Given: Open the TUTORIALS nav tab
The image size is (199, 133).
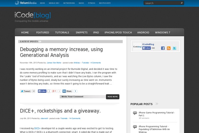Looking at the screenshot, I should pyautogui.click(x=62, y=33).
